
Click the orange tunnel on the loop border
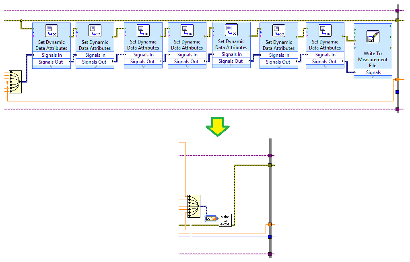(x=398, y=80)
